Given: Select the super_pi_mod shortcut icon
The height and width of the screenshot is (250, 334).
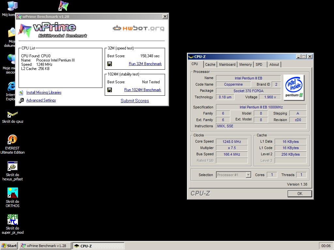Looking at the screenshot, I should 12,219.
